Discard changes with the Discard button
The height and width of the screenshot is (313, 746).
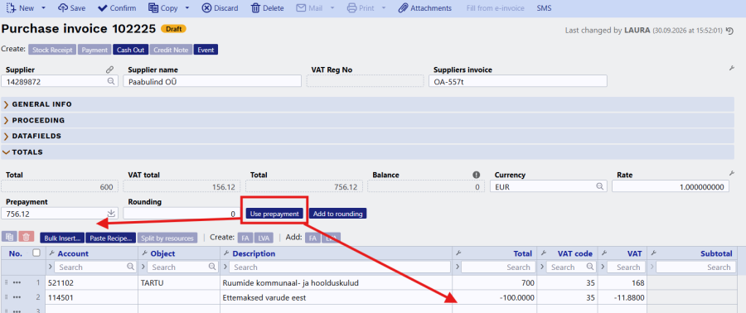[x=220, y=8]
